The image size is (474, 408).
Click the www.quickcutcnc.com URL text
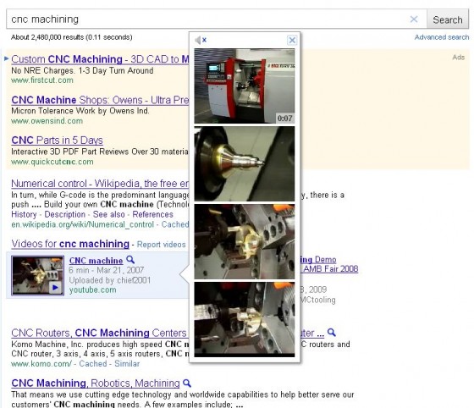tap(52, 162)
